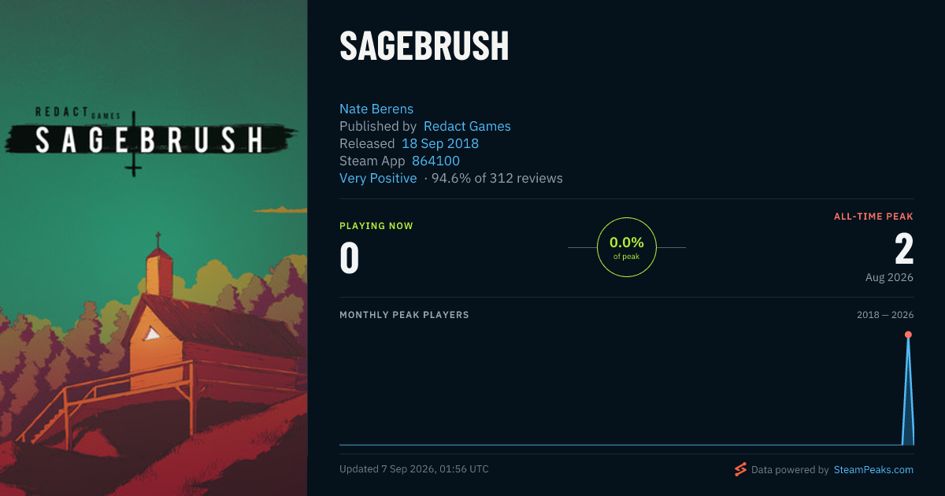Click the Playing Now count 0
The width and height of the screenshot is (945, 496).
coord(349,257)
